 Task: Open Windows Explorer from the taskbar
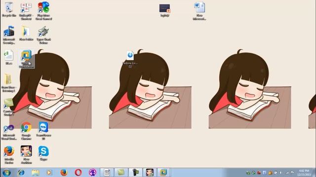pyautogui.click(x=35, y=173)
